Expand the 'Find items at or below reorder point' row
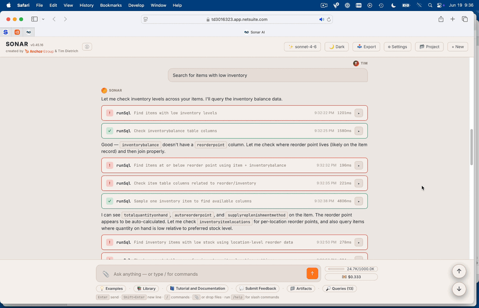Image resolution: width=479 pixels, height=308 pixels. (359, 165)
